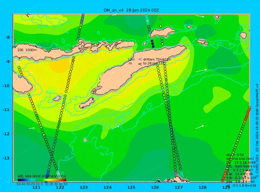Click the vertical '02 Feb 2024 16:09:03 BoM OceanMAPS v4' text

pos(257,117)
